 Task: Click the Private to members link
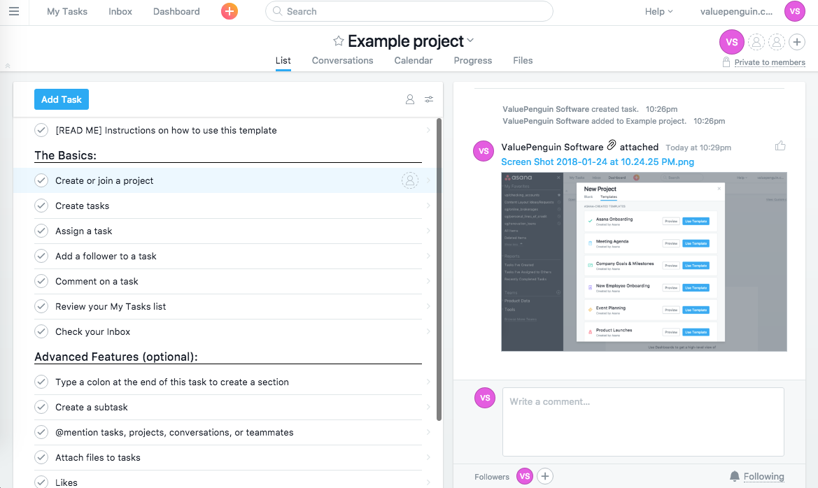pos(770,62)
